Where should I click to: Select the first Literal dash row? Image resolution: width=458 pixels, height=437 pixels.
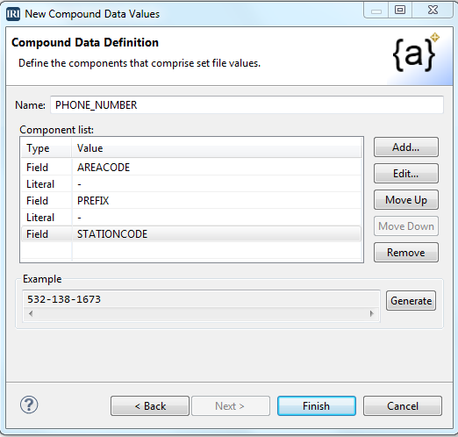click(x=191, y=184)
